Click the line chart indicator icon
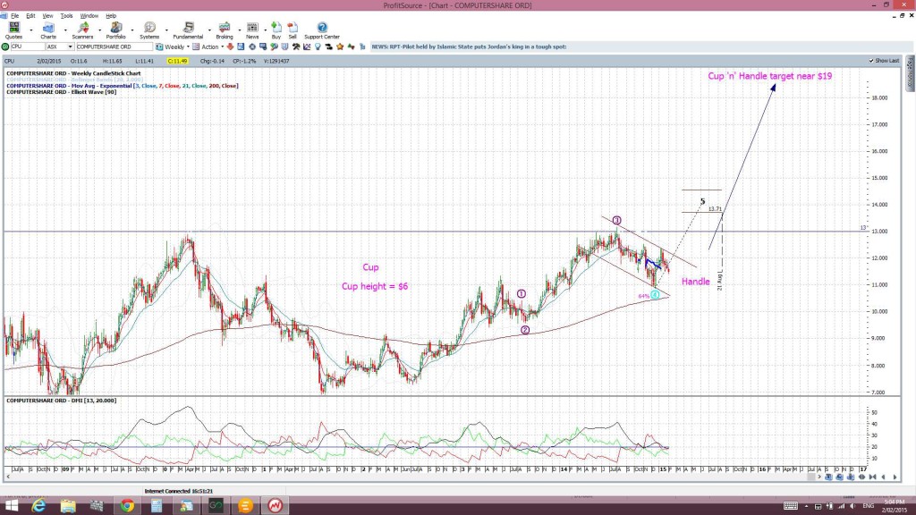Viewport: 916px width, 515px height. pyautogui.click(x=307, y=46)
